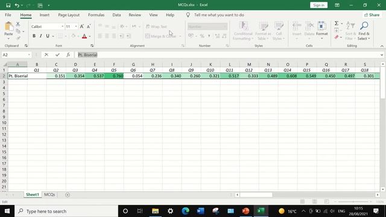Open the font size dropdown

click(x=76, y=27)
